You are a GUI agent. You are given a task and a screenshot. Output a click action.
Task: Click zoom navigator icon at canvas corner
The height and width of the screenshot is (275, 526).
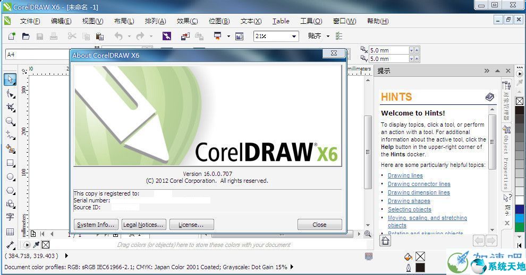point(368,234)
